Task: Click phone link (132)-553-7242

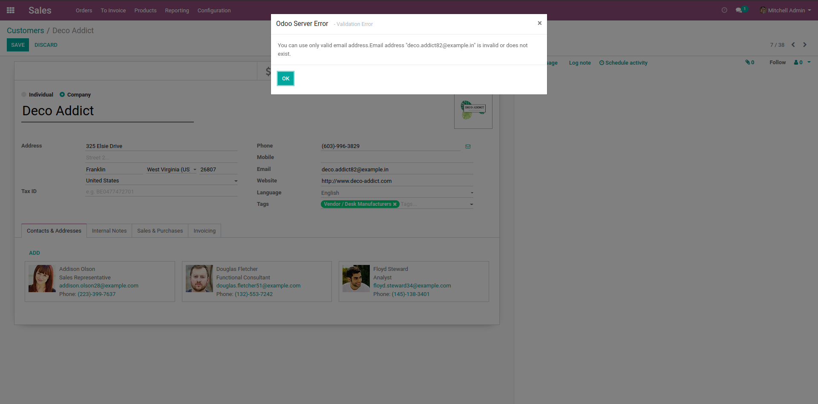Action: point(253,294)
